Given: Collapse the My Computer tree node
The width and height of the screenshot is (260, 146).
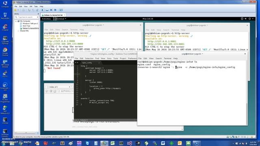Looking at the screenshot, I should pyautogui.click(x=16, y=21).
